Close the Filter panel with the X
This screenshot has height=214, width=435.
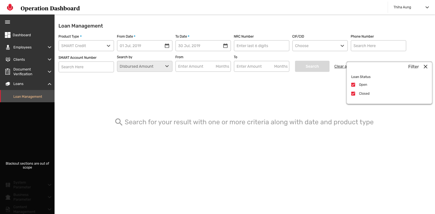[x=426, y=67]
